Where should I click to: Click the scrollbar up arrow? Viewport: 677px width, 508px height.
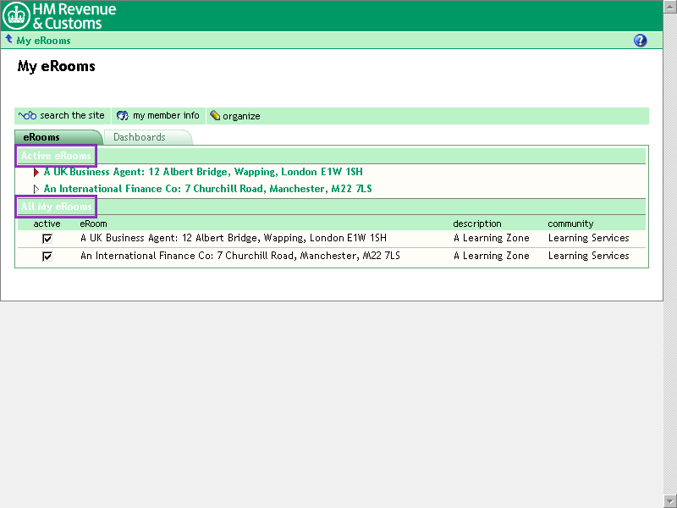pos(669,6)
